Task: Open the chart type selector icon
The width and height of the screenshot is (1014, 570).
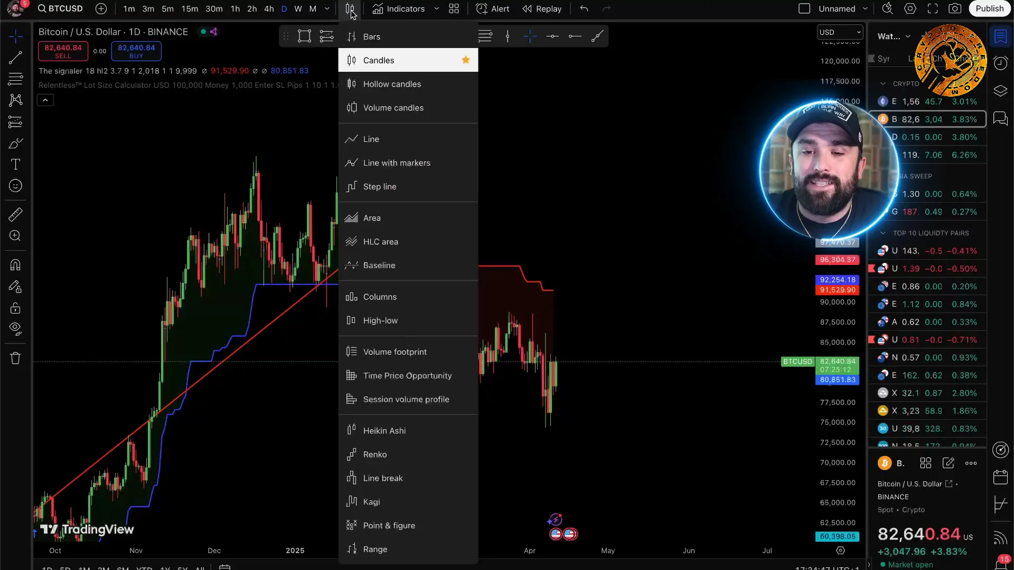Action: 350,9
